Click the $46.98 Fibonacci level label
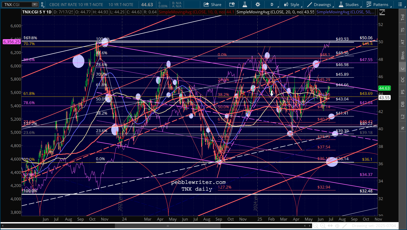The image size is (407, 230). tap(342, 65)
